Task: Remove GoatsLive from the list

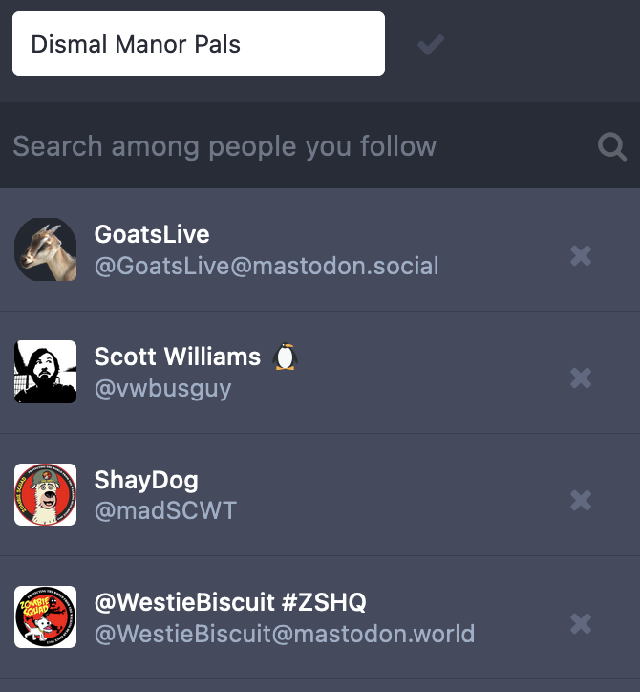Action: [x=581, y=255]
